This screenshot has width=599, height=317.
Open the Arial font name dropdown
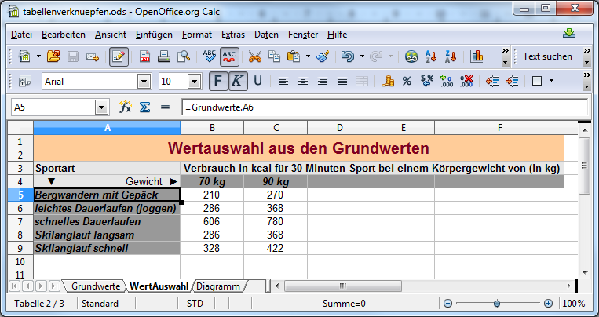[144, 81]
